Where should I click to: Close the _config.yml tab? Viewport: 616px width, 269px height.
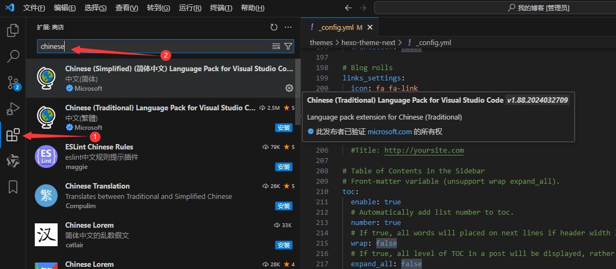click(x=370, y=27)
